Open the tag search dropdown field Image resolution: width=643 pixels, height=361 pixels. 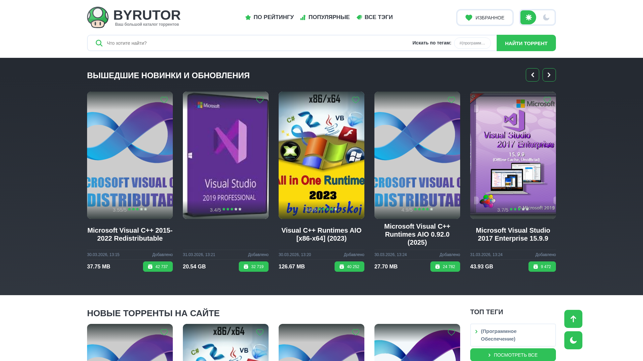pos(472,43)
